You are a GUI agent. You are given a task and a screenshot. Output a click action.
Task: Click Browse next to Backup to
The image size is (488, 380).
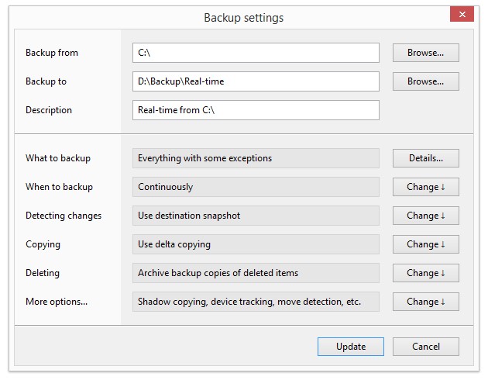coord(425,81)
